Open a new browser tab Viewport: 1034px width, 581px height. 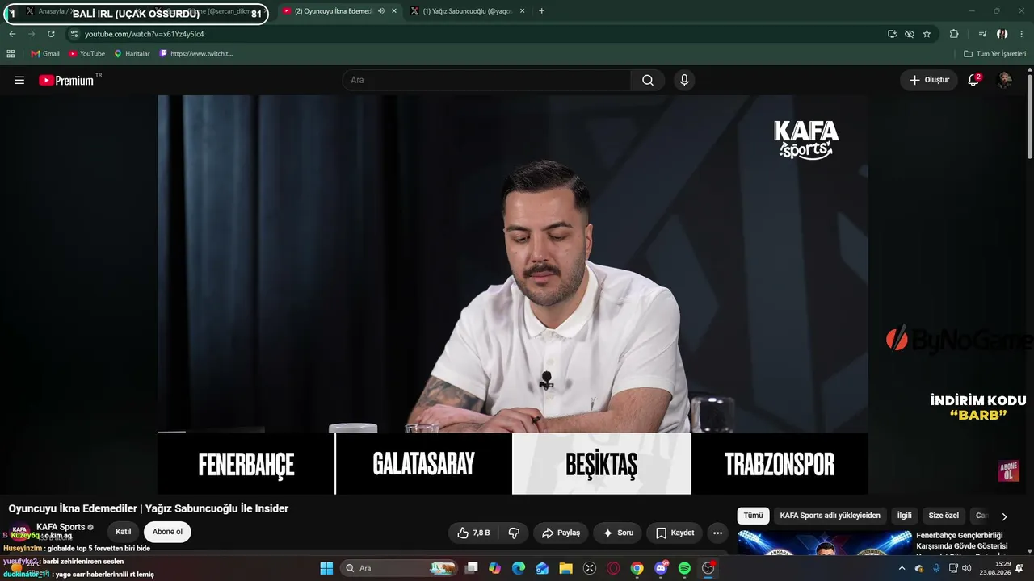(541, 11)
